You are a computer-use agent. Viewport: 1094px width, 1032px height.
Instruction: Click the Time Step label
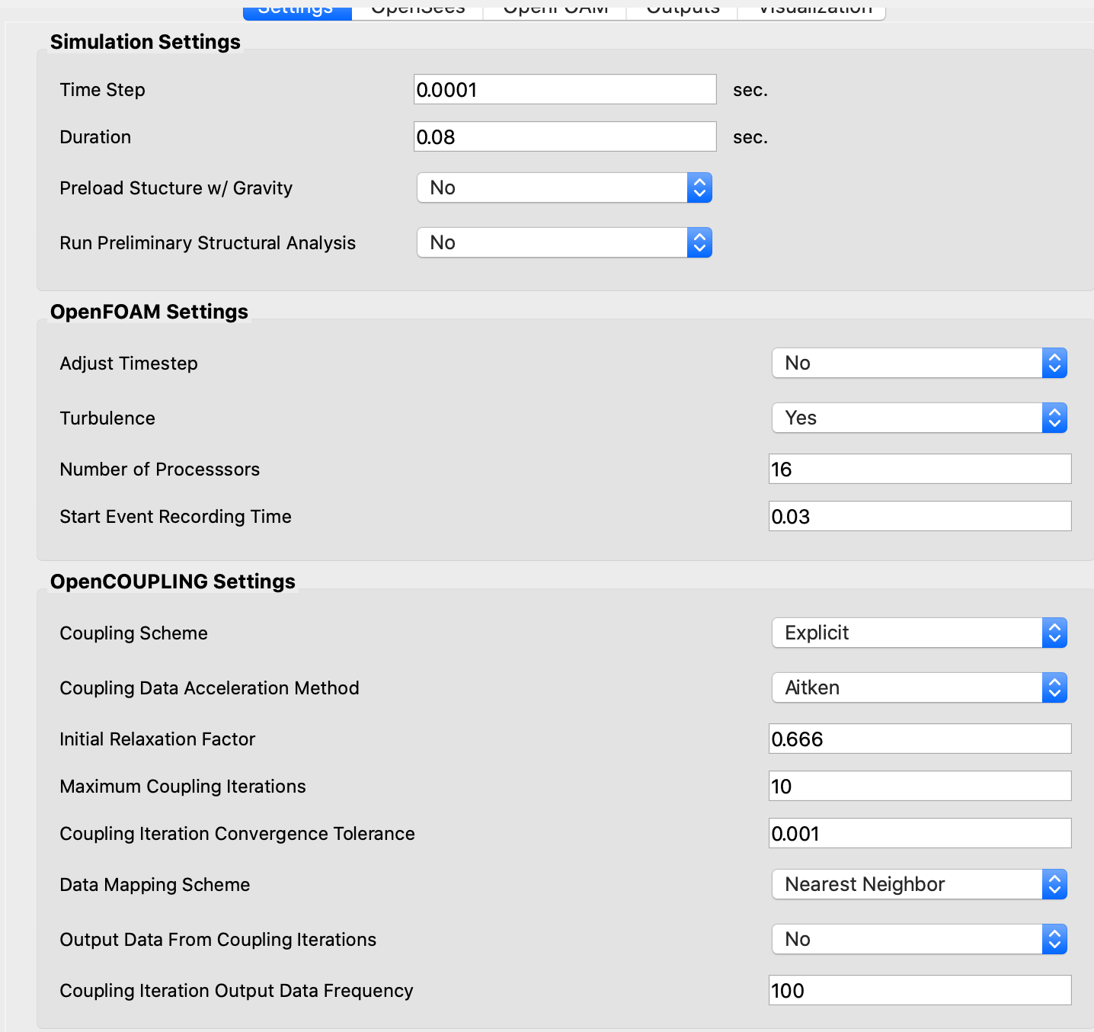tap(103, 90)
